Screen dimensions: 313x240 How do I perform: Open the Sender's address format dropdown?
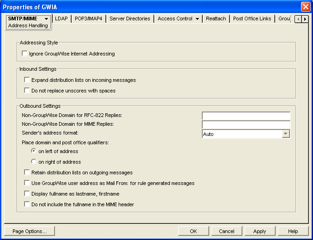[x=286, y=134]
